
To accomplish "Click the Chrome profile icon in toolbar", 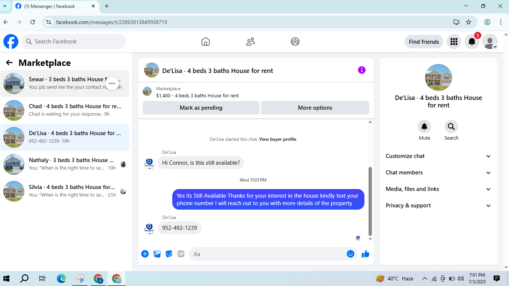I will 487,22.
